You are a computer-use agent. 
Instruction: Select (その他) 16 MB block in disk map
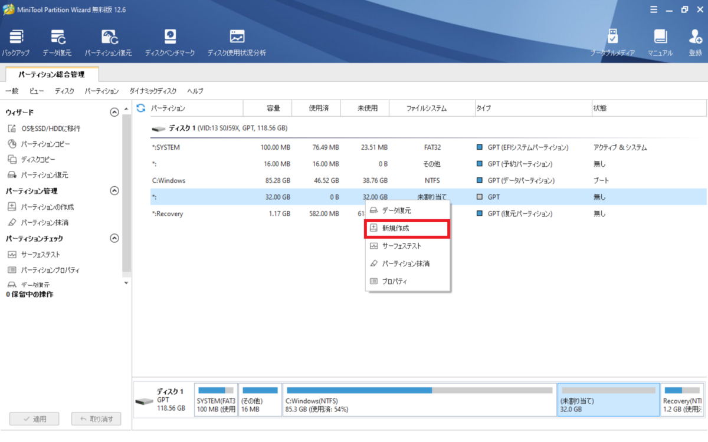click(260, 400)
